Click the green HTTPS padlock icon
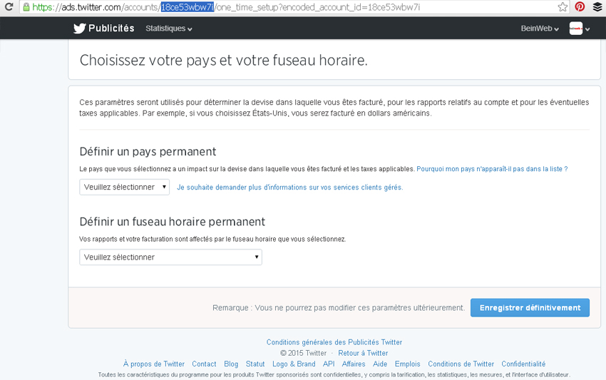The image size is (606, 380). (x=26, y=7)
